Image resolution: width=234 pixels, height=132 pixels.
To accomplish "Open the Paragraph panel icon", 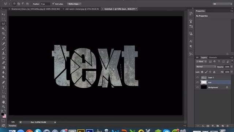I will tap(191, 46).
